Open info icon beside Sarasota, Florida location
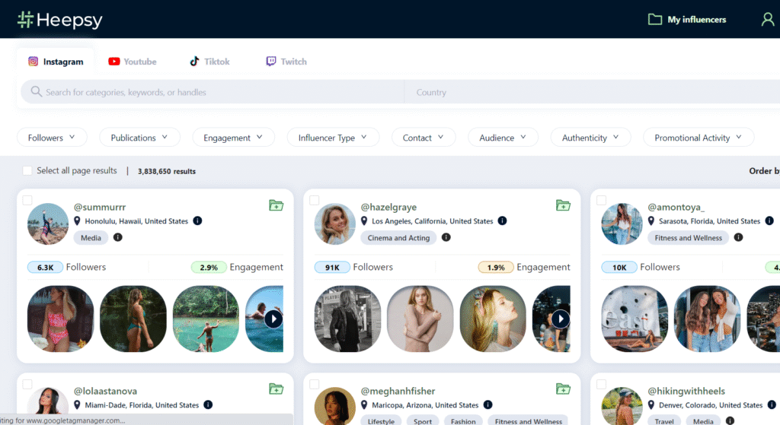The image size is (780, 425). pos(769,220)
